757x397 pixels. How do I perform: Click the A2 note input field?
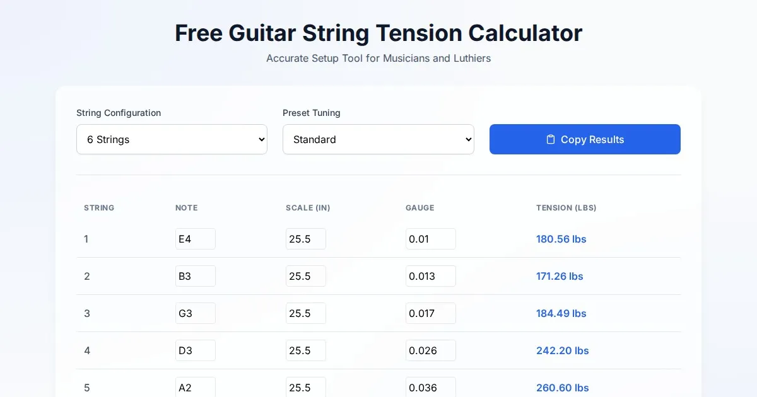[x=195, y=386]
